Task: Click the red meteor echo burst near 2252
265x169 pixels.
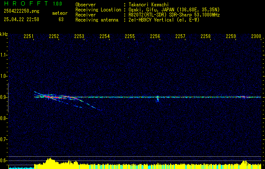Action: coord(51,97)
